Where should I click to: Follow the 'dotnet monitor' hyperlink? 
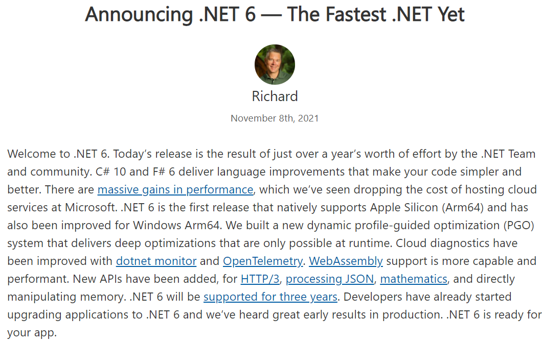(156, 261)
